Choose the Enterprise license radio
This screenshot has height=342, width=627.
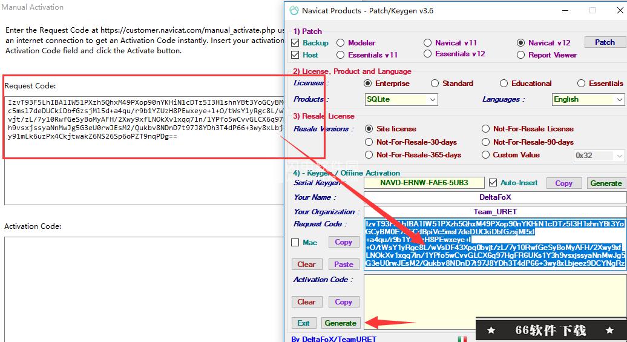pyautogui.click(x=367, y=83)
